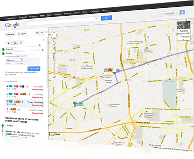The height and width of the screenshot is (159, 194).
Task: Collapse the side panel with arrow
Action: (x=46, y=32)
